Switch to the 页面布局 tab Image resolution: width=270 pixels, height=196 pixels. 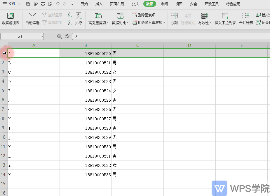tap(117, 4)
